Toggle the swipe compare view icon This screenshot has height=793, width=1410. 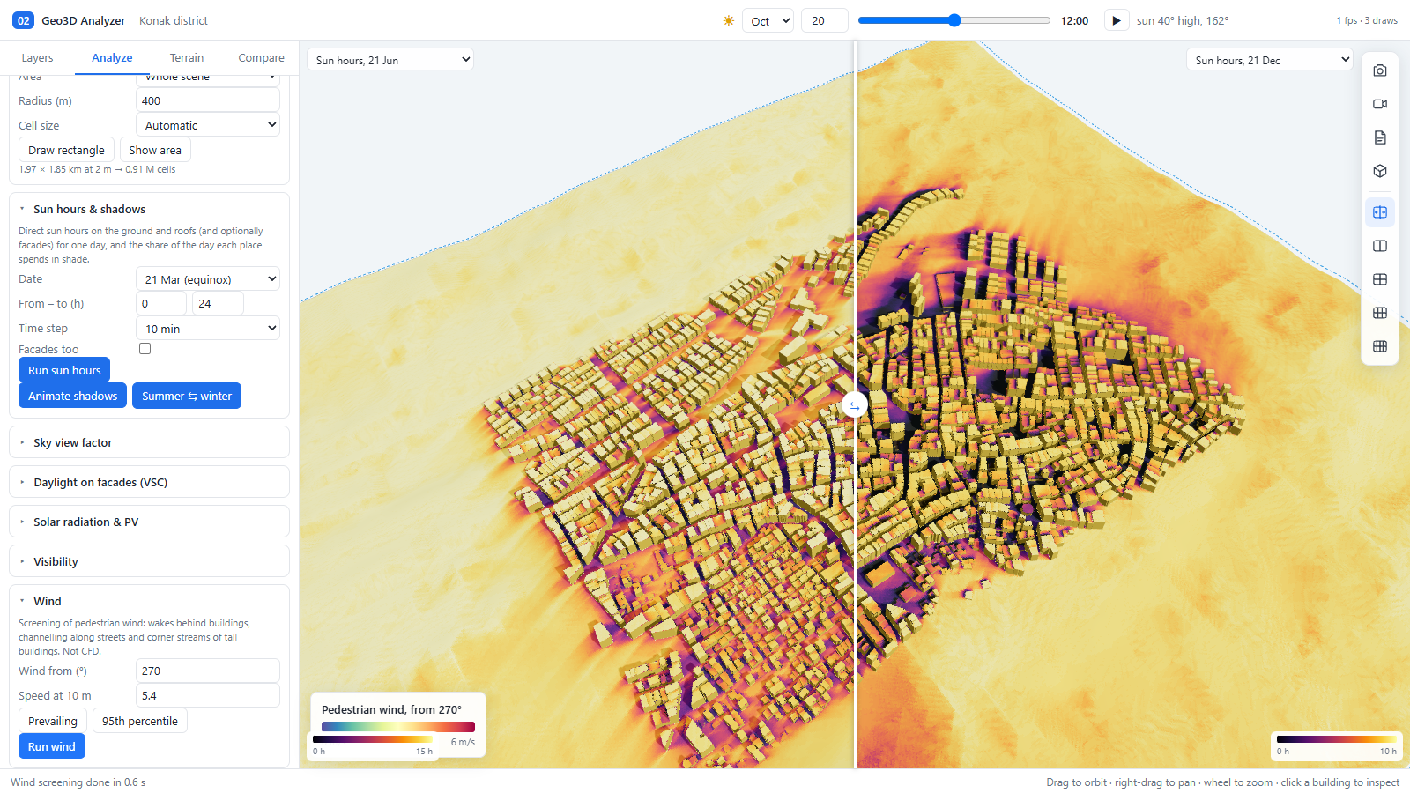pos(1380,212)
